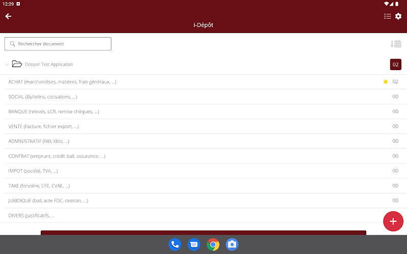Image resolution: width=407 pixels, height=254 pixels.
Task: Click the 02 count on ACHAT row
Action: (x=395, y=82)
